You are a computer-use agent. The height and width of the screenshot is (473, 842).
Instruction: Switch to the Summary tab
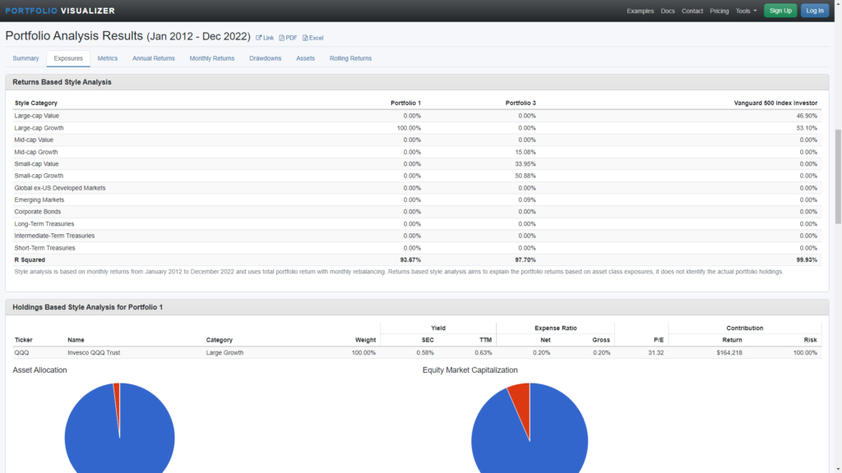[25, 58]
